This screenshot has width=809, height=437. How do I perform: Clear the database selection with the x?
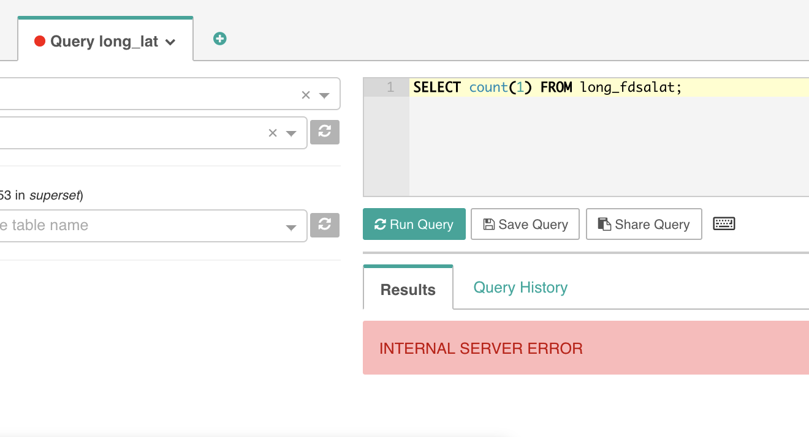[x=305, y=94]
